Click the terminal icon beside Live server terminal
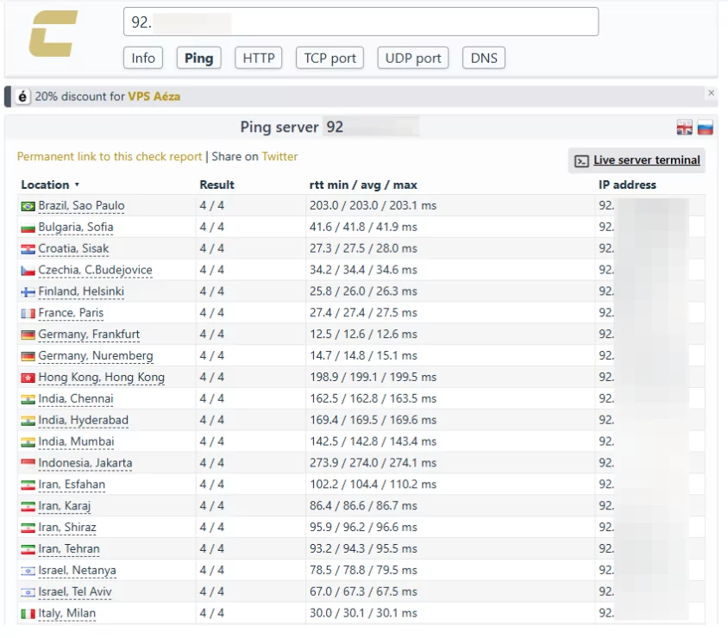Image resolution: width=728 pixels, height=638 pixels. 581,160
